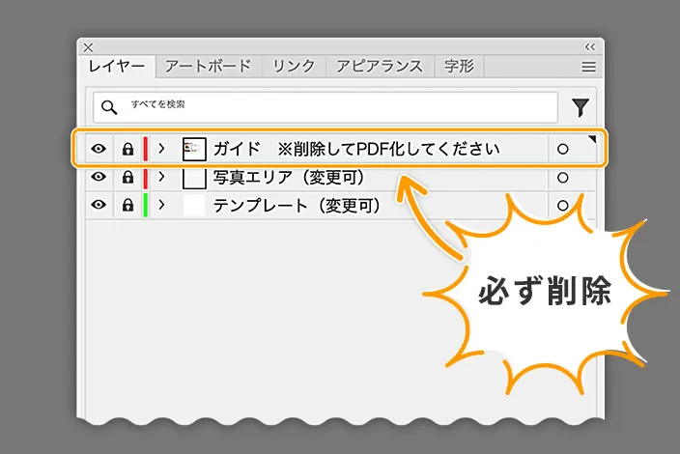
Task: Click the magnifier search icon
Action: click(109, 107)
